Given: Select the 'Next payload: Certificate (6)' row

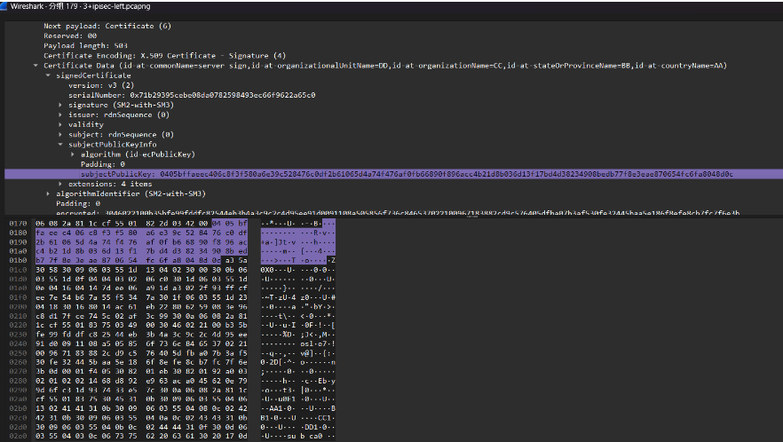Looking at the screenshot, I should [x=393, y=26].
